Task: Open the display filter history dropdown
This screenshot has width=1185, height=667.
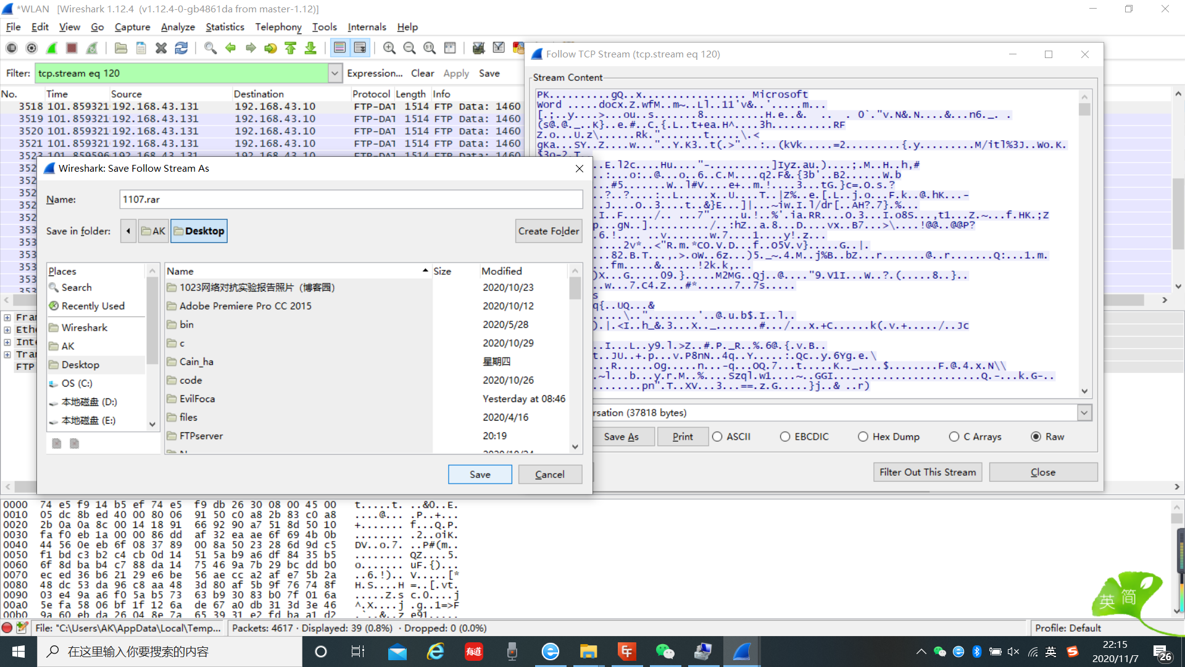Action: coord(335,73)
